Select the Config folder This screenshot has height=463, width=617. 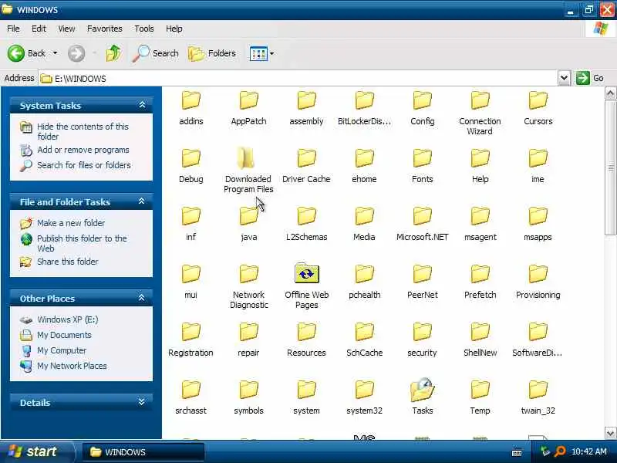(x=422, y=108)
